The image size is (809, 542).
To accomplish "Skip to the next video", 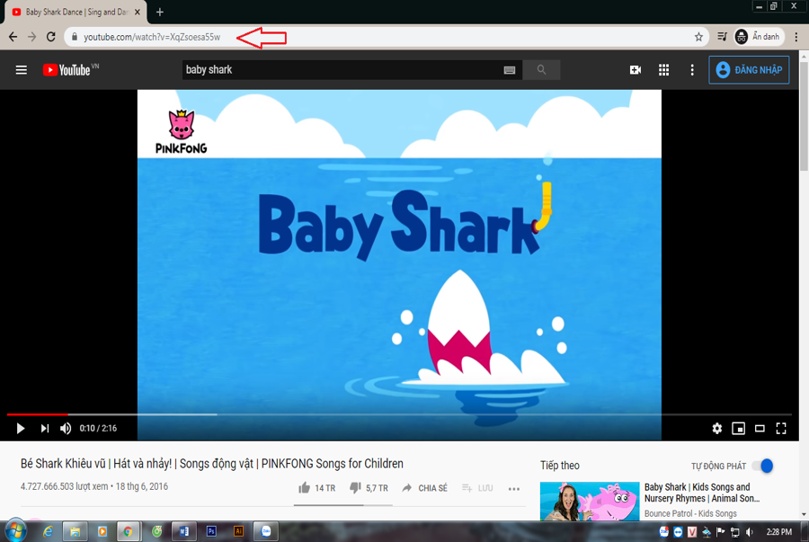I will point(45,429).
